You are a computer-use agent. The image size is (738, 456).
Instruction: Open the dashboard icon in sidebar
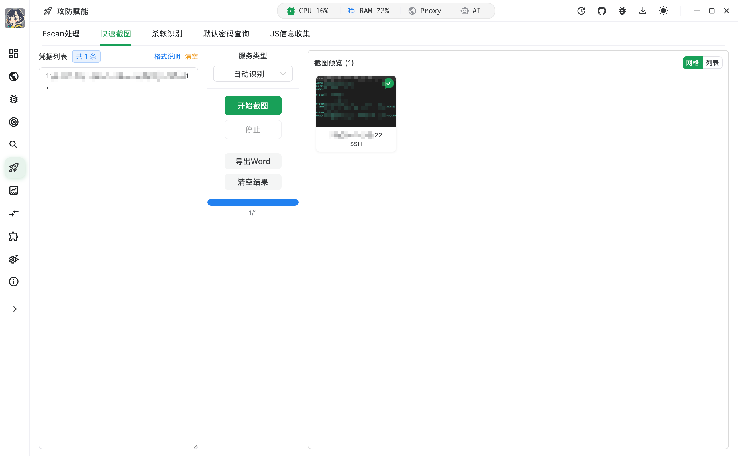coord(14,54)
